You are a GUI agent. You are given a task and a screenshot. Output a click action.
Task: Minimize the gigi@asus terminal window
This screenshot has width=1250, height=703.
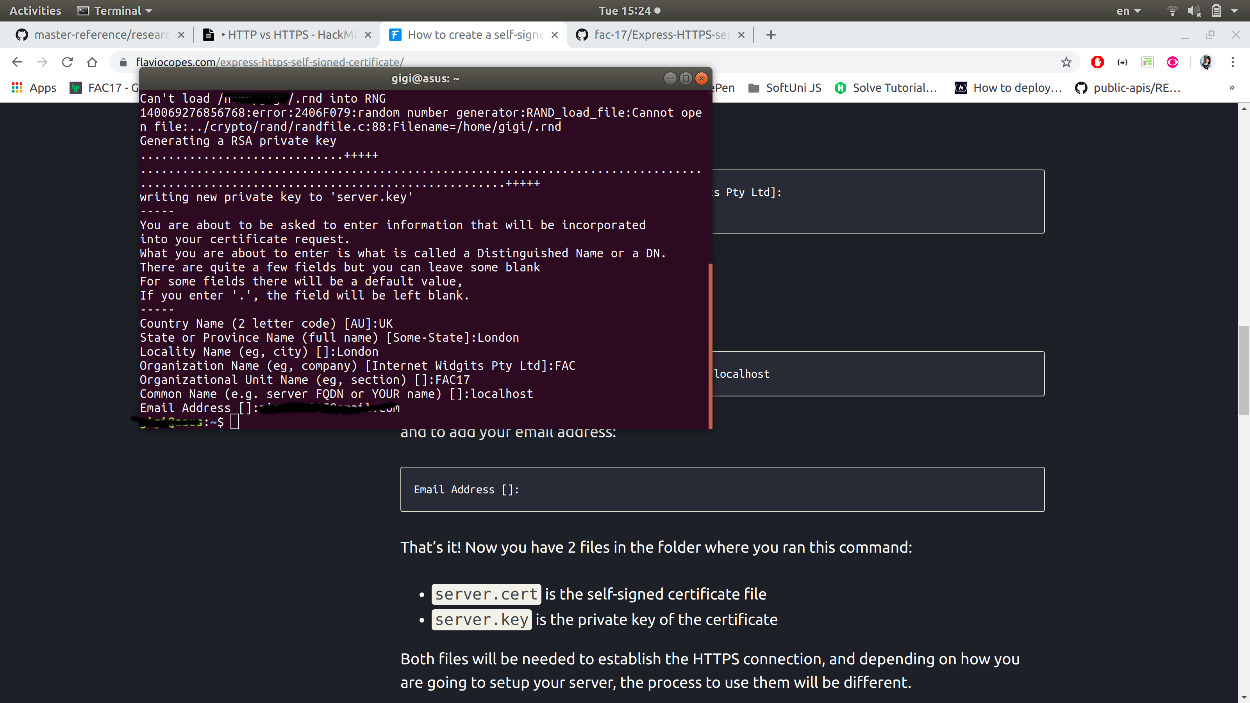pos(670,79)
